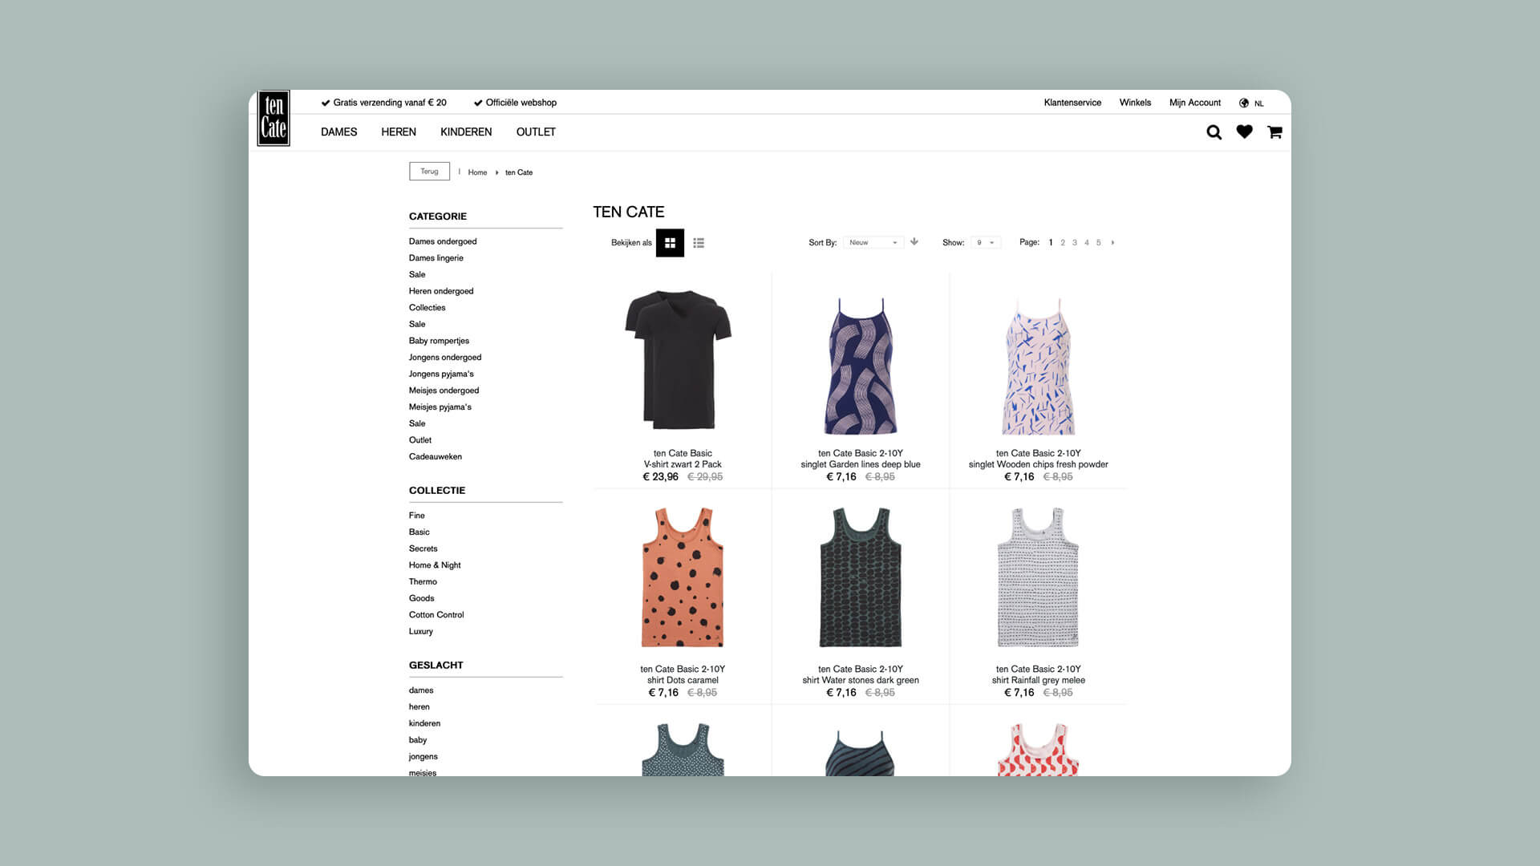Viewport: 1540px width, 866px height.
Task: Open the shirt Dots caramel thumbnail
Action: pos(683,577)
